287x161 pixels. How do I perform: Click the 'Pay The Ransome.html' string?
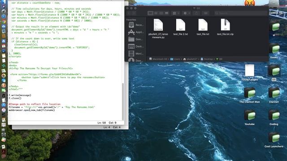(x=80, y=107)
